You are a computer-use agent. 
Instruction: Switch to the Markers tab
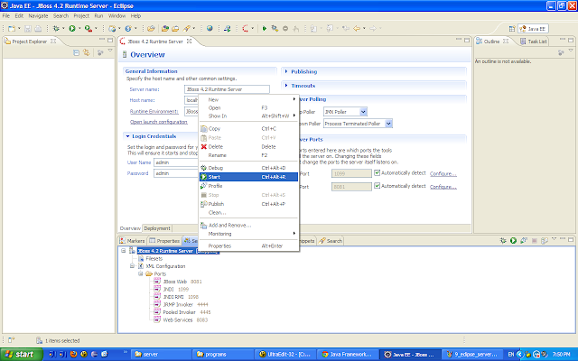[x=133, y=241]
